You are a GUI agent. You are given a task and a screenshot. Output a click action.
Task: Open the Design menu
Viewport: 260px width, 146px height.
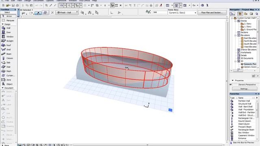pos(28,1)
